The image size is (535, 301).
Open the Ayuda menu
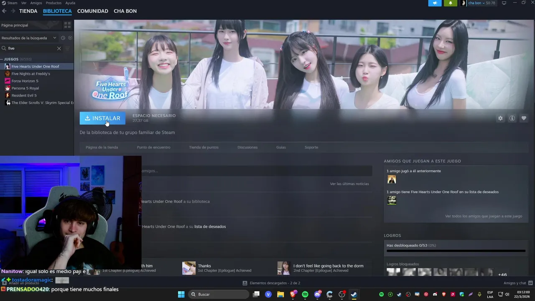pos(70,3)
